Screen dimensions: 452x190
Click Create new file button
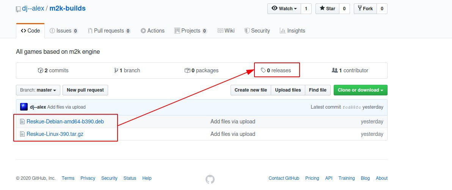pyautogui.click(x=251, y=90)
